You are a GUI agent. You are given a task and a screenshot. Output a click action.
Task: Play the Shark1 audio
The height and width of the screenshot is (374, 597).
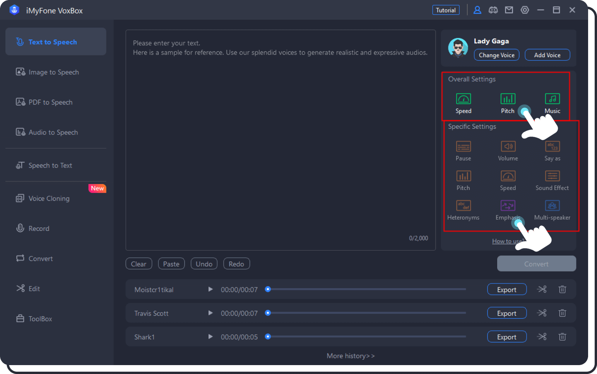click(x=210, y=336)
